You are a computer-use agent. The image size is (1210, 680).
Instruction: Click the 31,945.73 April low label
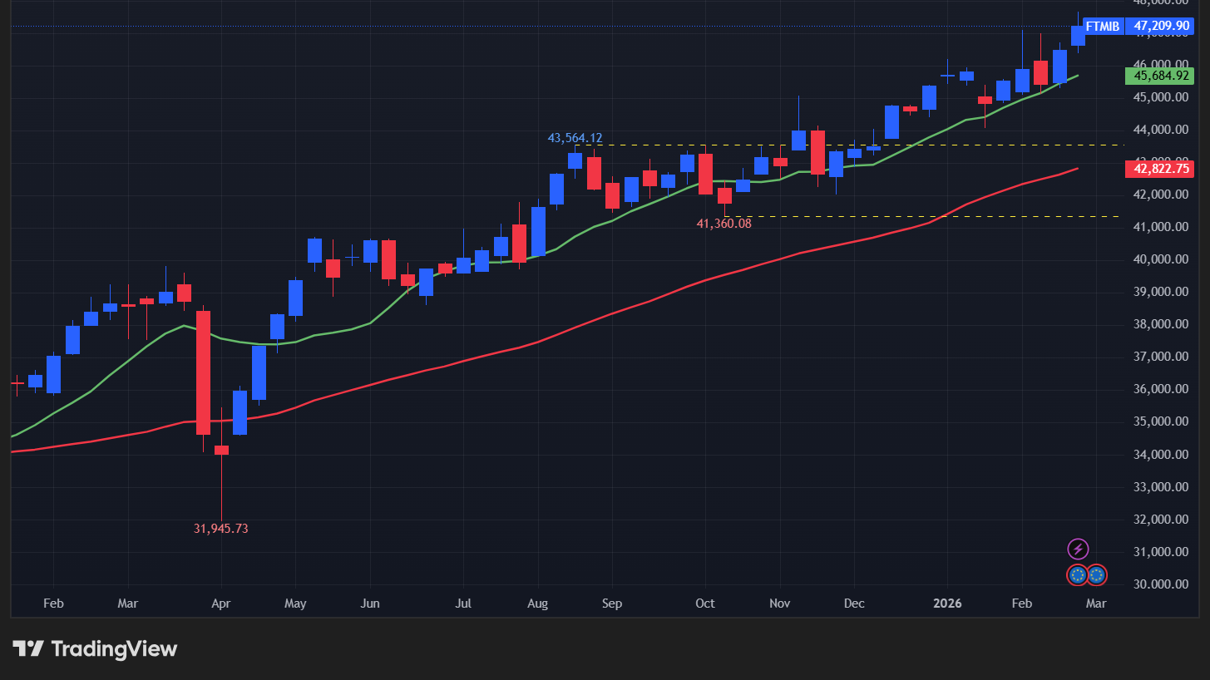click(x=221, y=529)
